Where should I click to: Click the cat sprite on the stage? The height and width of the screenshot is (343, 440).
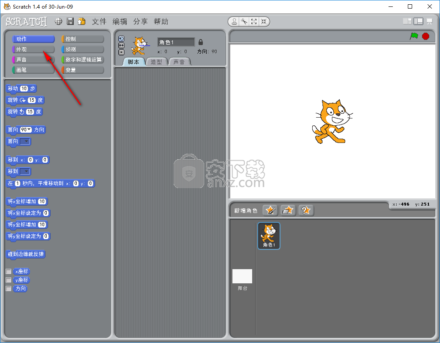pyautogui.click(x=332, y=122)
